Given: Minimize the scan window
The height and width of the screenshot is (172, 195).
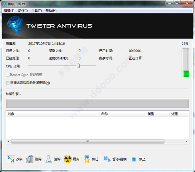Looking at the screenshot, I should coord(170,3).
